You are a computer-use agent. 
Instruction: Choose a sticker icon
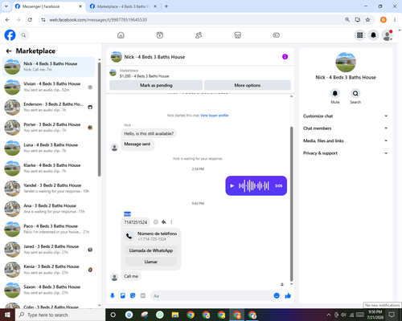[x=133, y=295]
